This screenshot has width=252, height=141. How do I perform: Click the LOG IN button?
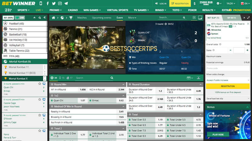pyautogui.click(x=161, y=3)
